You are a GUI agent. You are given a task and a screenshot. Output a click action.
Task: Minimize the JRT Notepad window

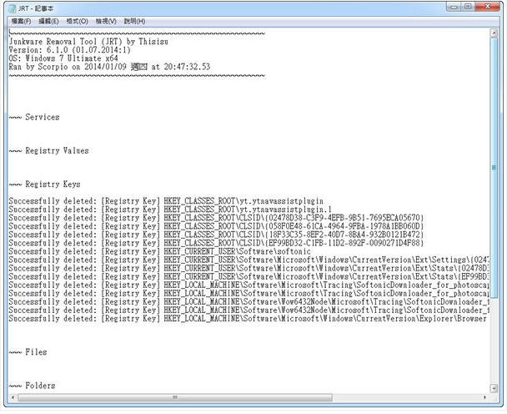click(454, 7)
